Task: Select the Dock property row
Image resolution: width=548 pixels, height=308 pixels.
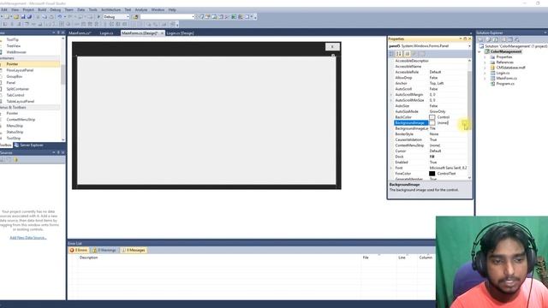Action: click(430, 157)
